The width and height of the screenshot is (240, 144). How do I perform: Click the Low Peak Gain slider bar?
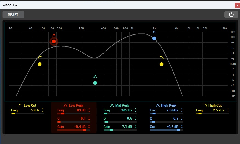(x=73, y=130)
